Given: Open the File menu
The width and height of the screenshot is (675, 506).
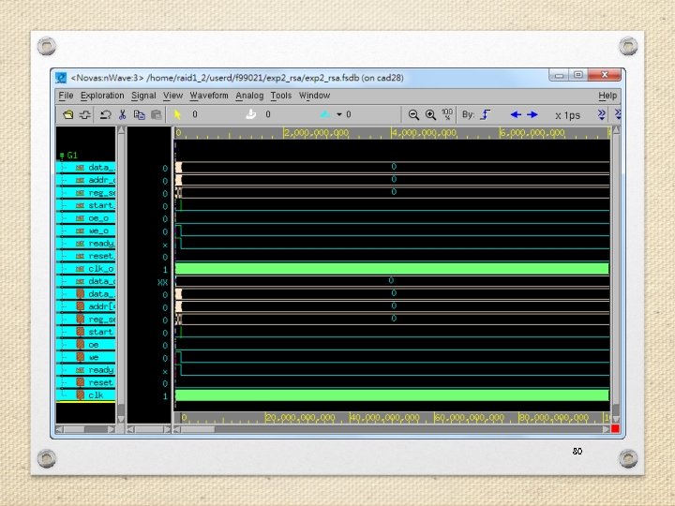Looking at the screenshot, I should (x=66, y=96).
